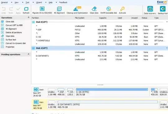Open the Tool menu

point(27,2)
